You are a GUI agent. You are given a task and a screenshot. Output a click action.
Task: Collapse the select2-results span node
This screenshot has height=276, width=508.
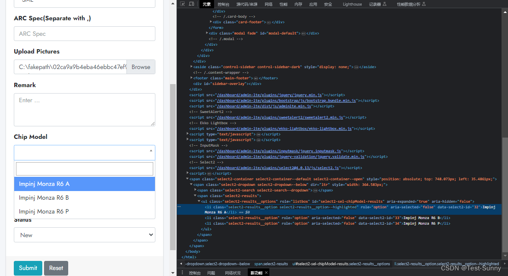click(x=195, y=196)
